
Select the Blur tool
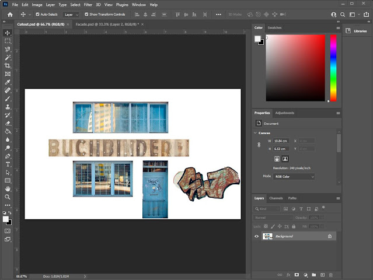coord(8,139)
